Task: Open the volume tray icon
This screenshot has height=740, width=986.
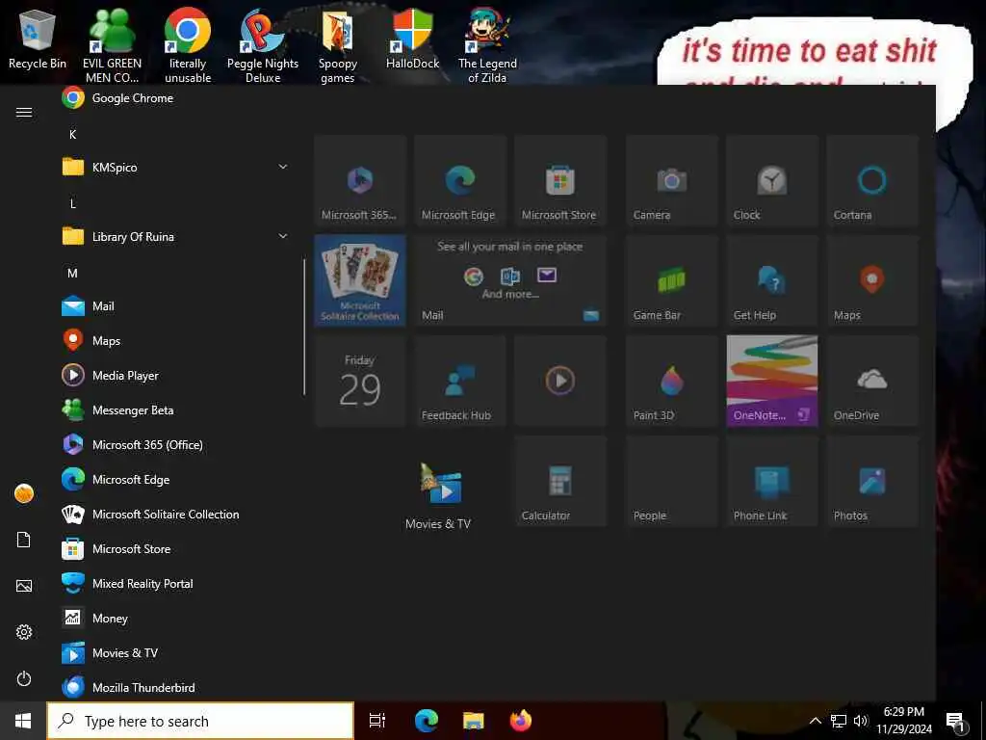Action: [861, 721]
